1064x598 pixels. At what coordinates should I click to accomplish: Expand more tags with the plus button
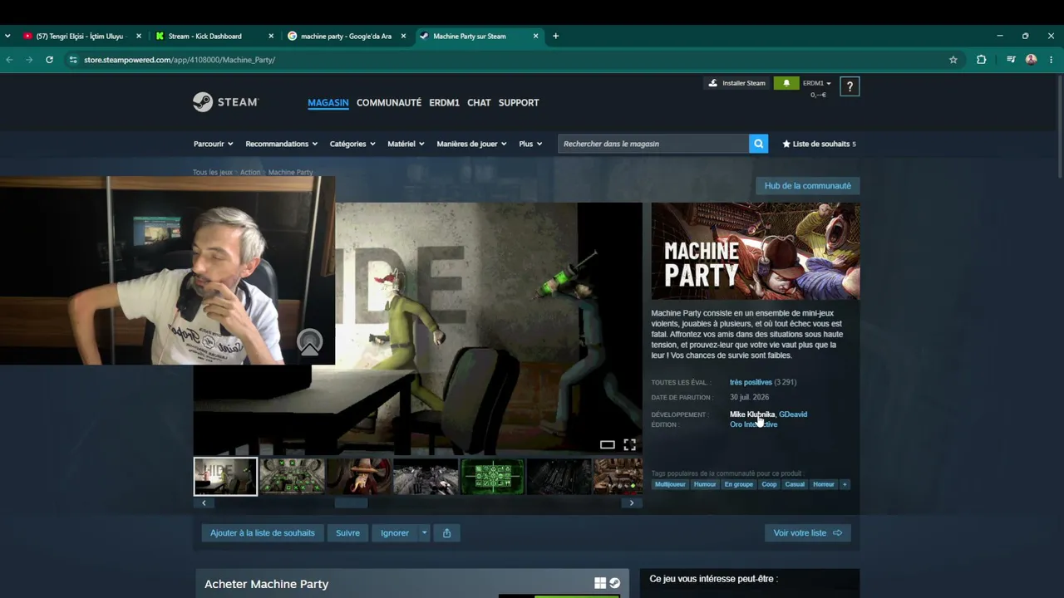pos(845,484)
